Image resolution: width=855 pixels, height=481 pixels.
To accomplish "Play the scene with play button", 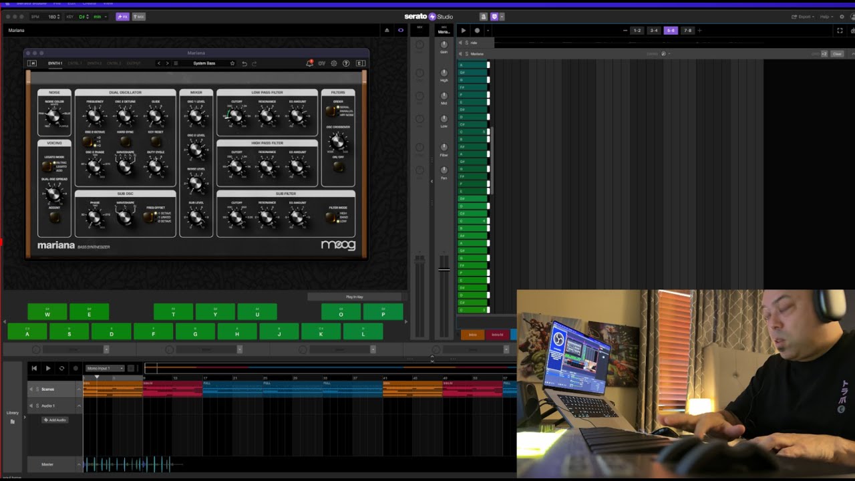I will point(463,30).
